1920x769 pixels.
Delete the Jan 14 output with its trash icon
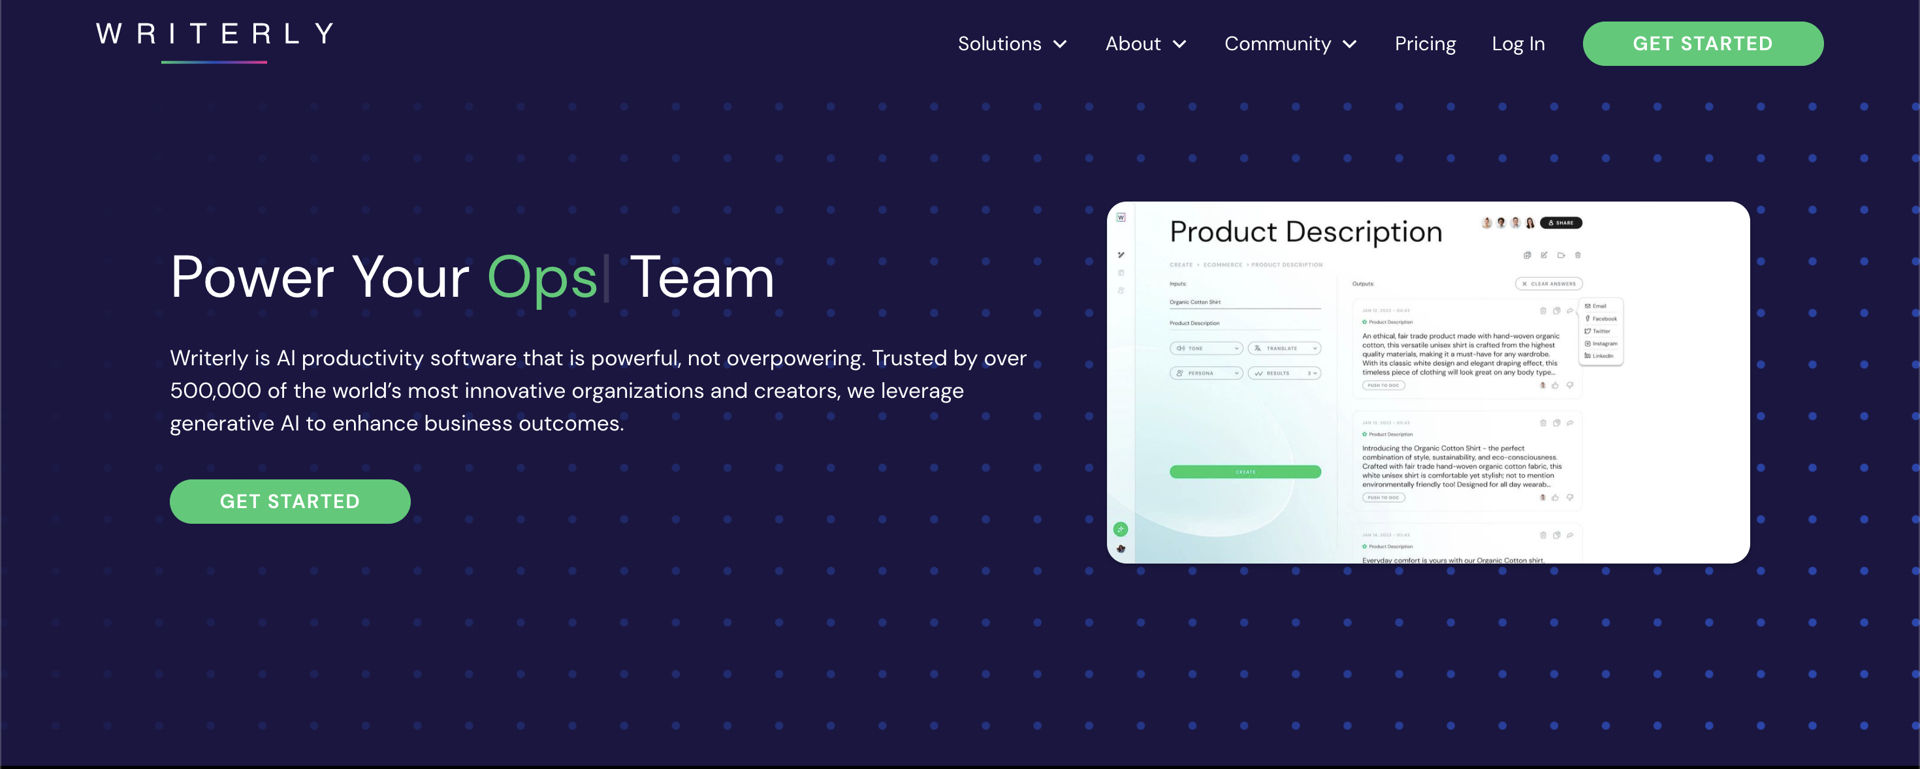pos(1543,535)
